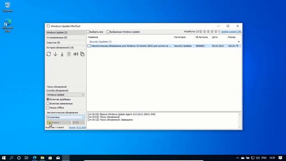The width and height of the screenshot is (286, 161).
Task: Click the log line "Поиск обновлений: Завершено"
Action: click(110, 120)
